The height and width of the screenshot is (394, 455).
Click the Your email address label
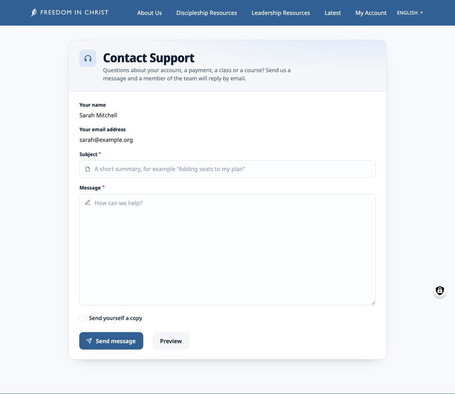pyautogui.click(x=102, y=129)
